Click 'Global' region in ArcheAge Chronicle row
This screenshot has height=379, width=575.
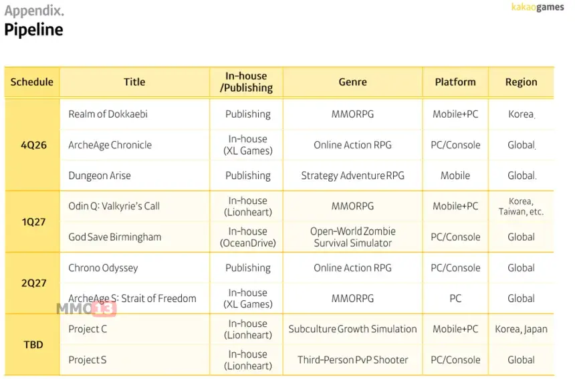coord(521,145)
